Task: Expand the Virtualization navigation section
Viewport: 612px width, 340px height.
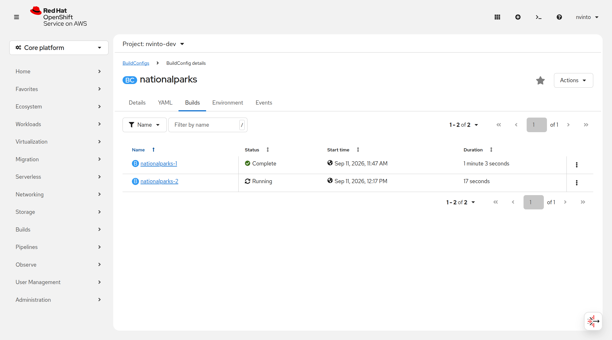Action: [x=58, y=142]
